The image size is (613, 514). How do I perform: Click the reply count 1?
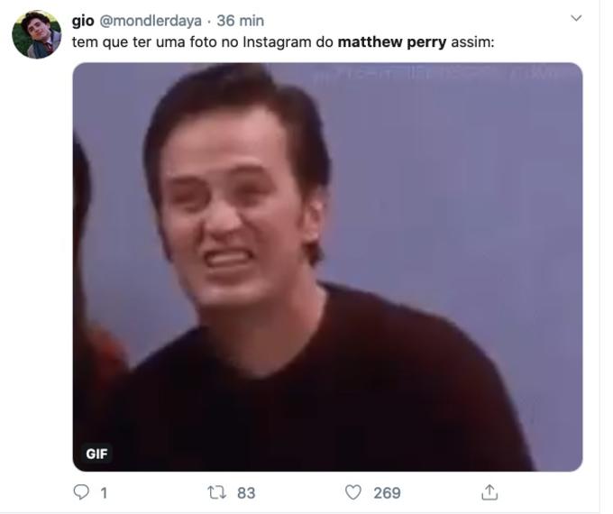(x=104, y=493)
